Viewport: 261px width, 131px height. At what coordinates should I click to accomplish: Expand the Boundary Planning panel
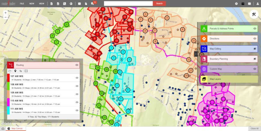click(x=226, y=59)
